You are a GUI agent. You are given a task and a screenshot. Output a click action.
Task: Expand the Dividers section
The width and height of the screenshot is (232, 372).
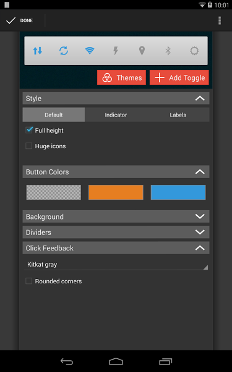coord(116,232)
